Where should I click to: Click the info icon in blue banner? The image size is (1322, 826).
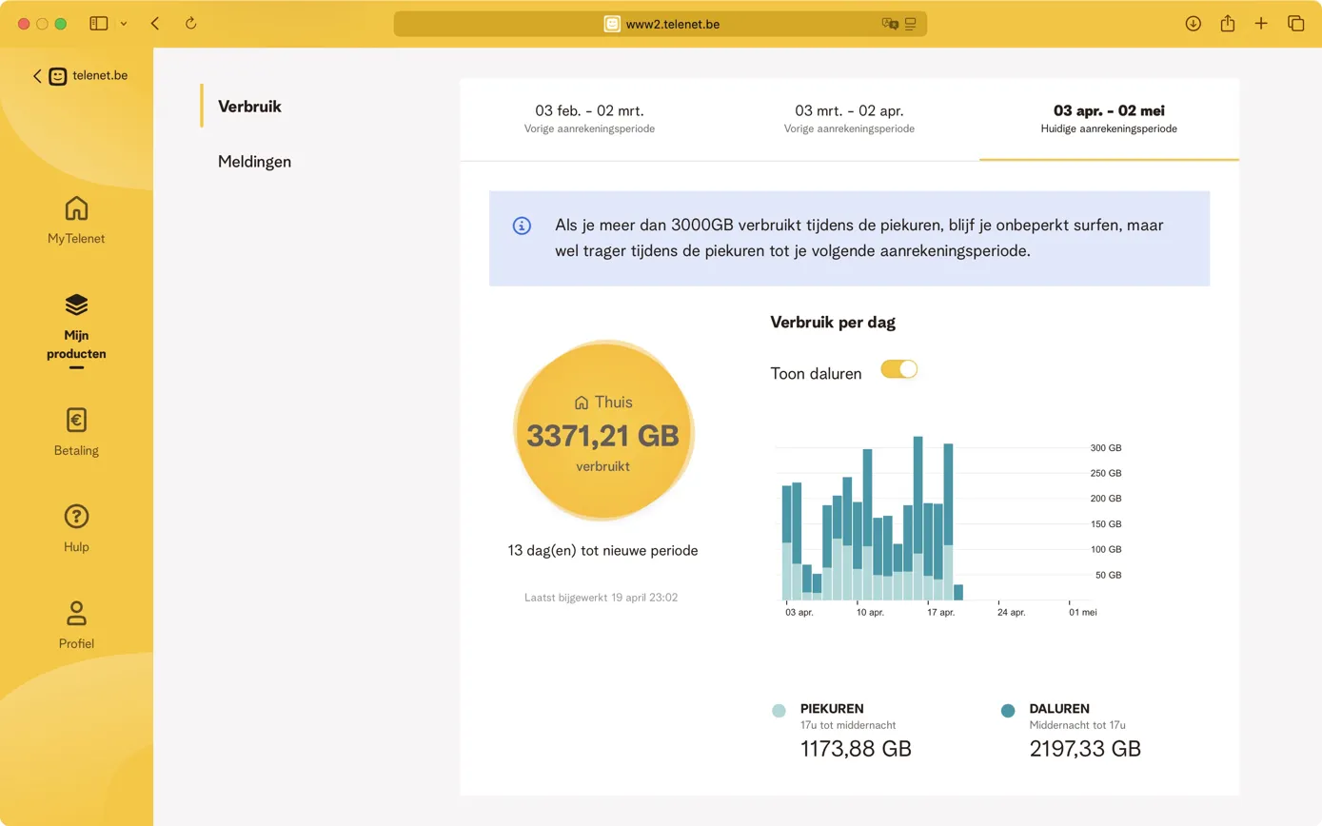pos(522,226)
